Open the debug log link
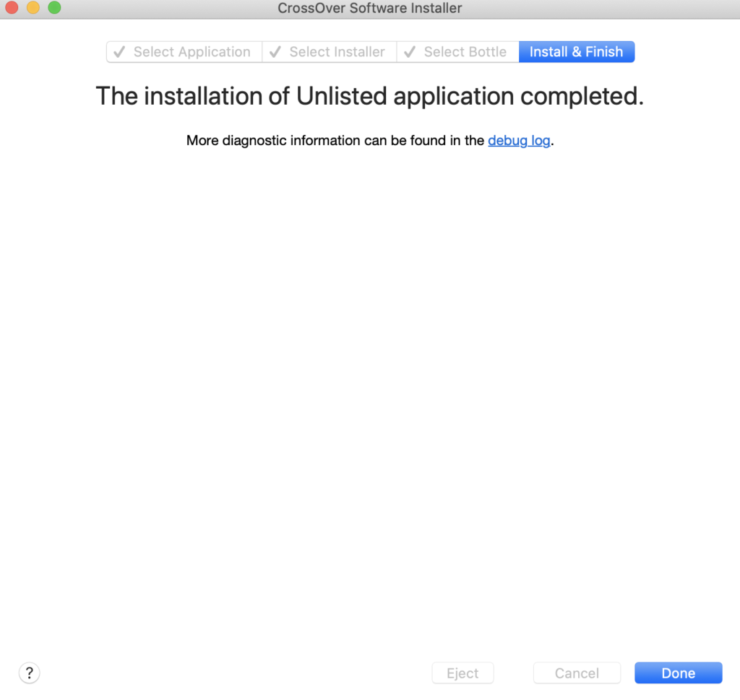This screenshot has width=740, height=700. 519,141
